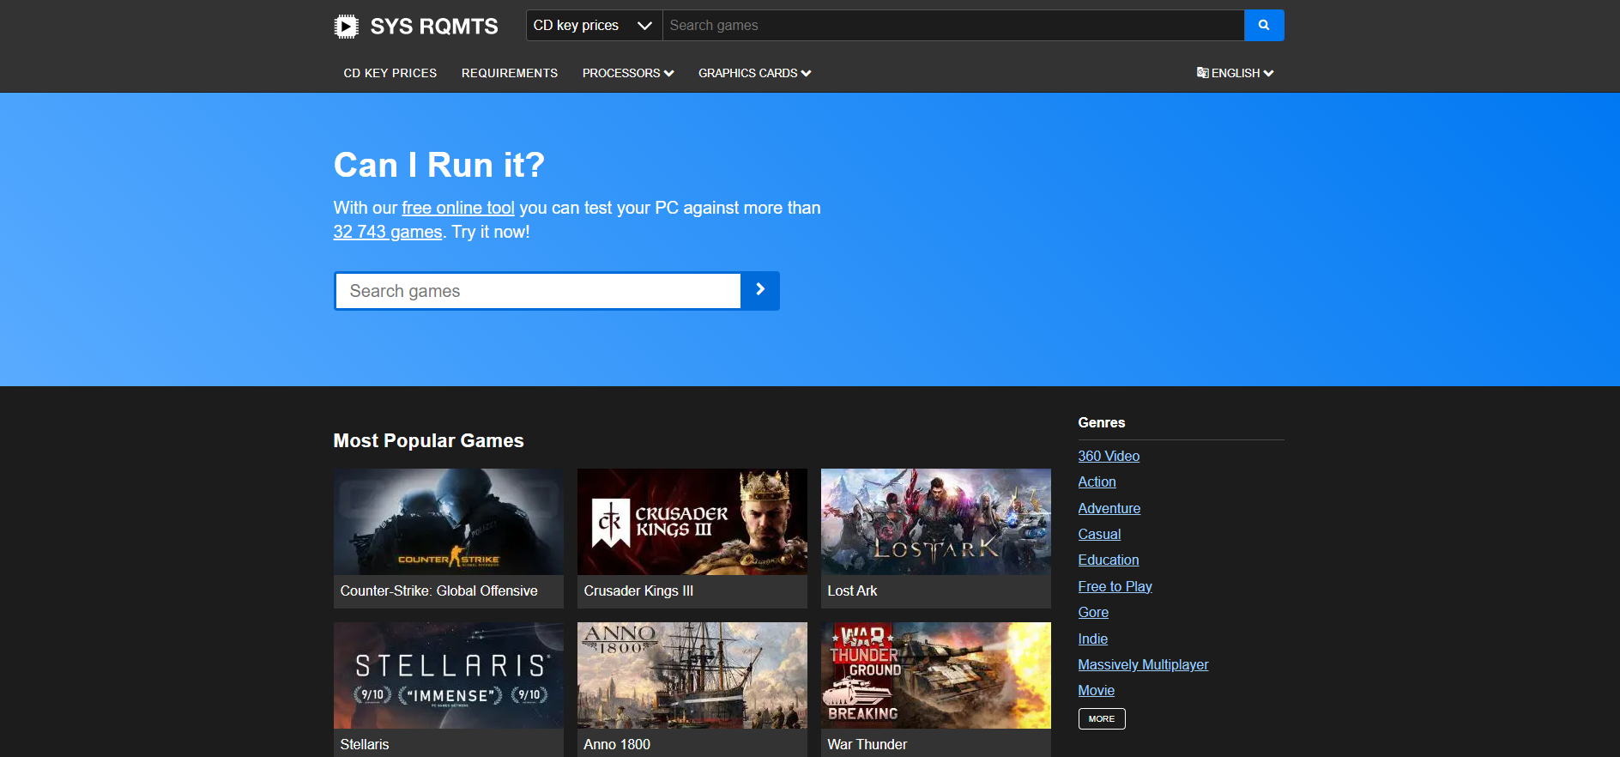Open the REQUIREMENTS nav item
The image size is (1620, 757).
[510, 73]
